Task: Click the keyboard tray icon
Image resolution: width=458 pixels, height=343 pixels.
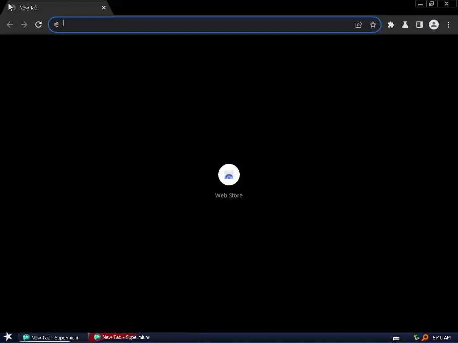Action: pyautogui.click(x=396, y=339)
